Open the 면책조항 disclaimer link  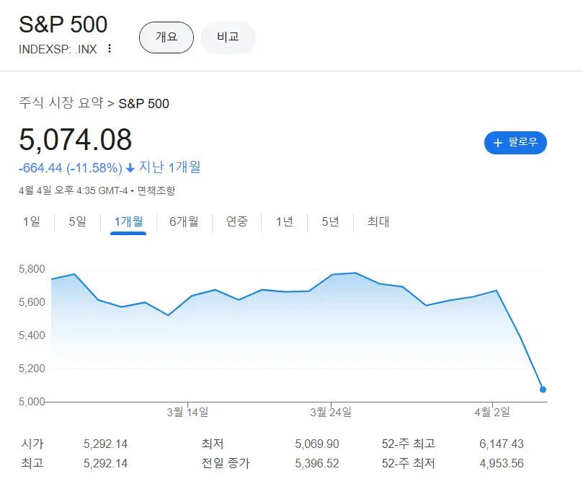point(156,191)
